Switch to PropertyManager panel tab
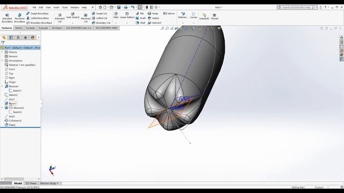The image size is (344, 193). click(x=11, y=38)
